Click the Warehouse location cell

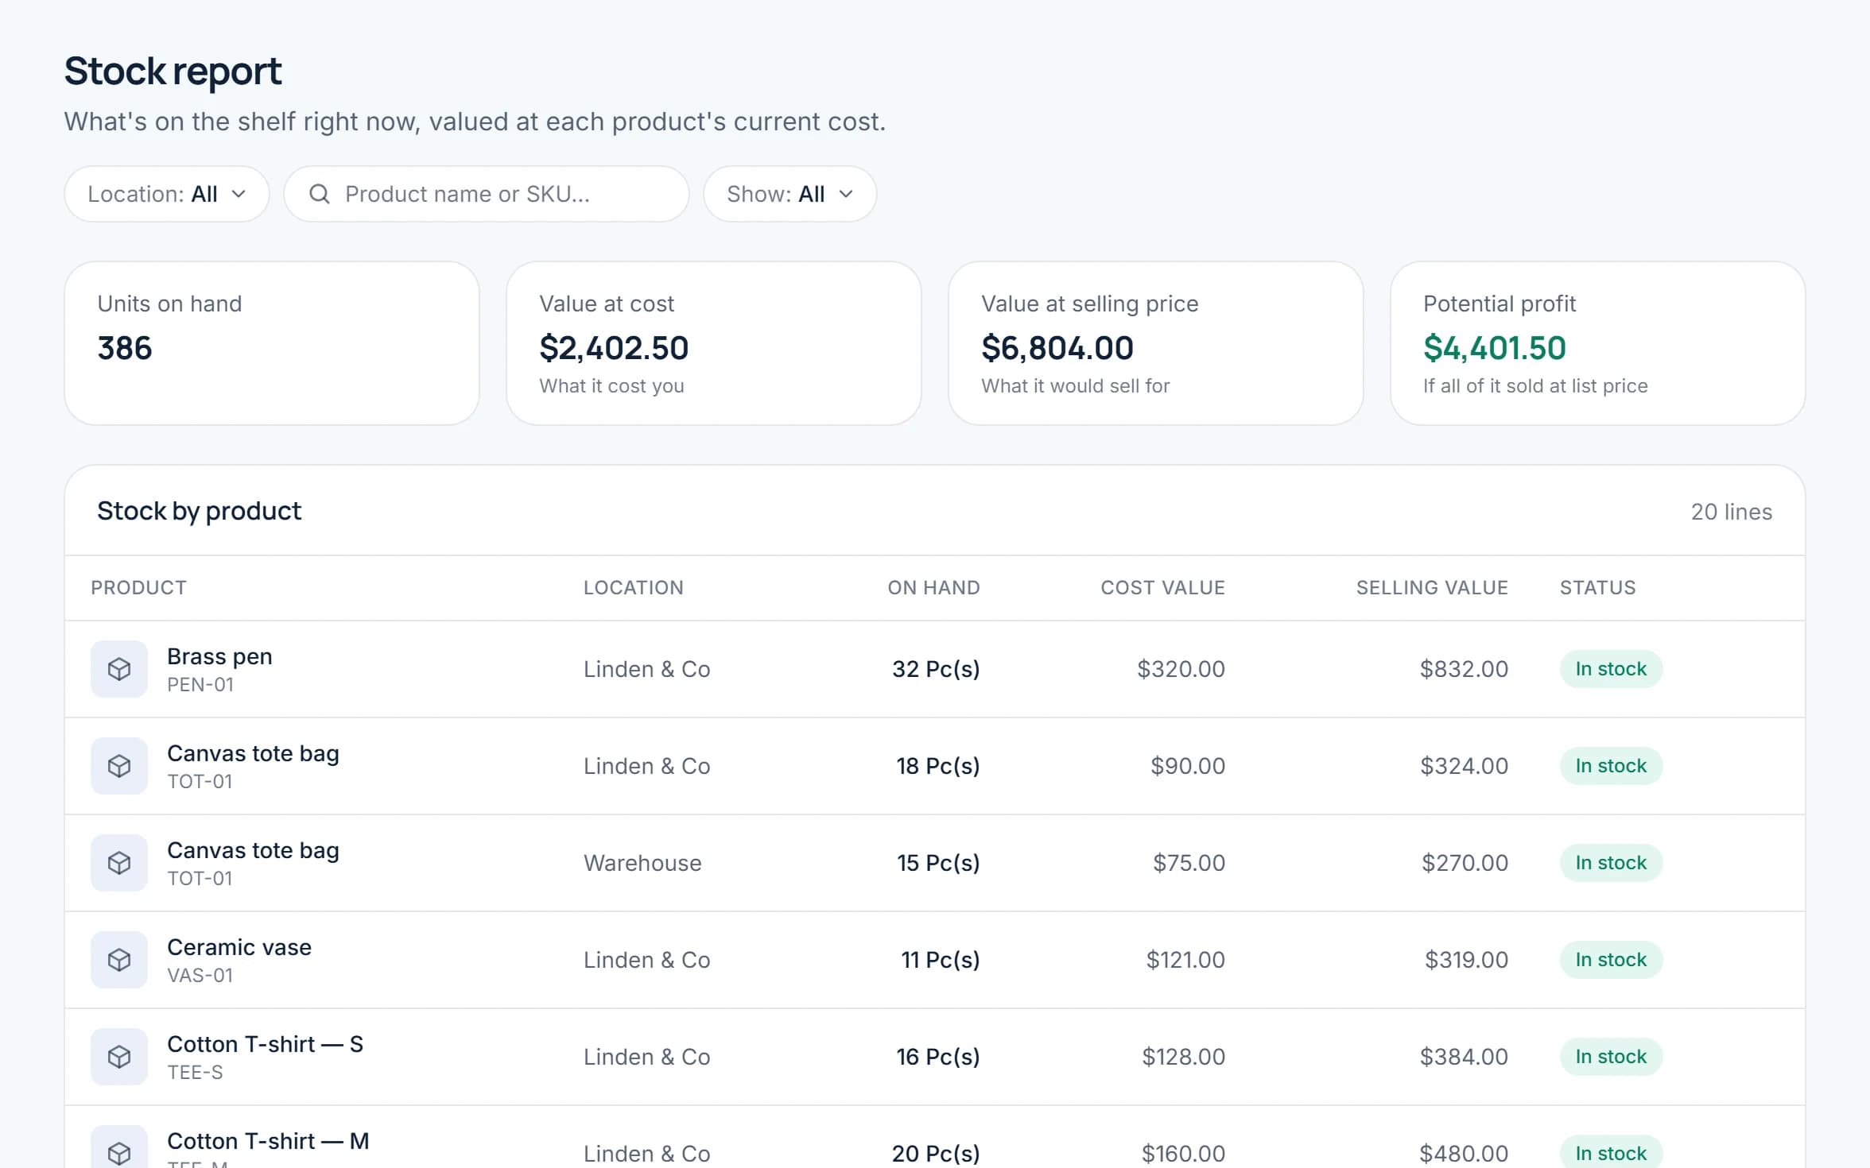point(642,863)
